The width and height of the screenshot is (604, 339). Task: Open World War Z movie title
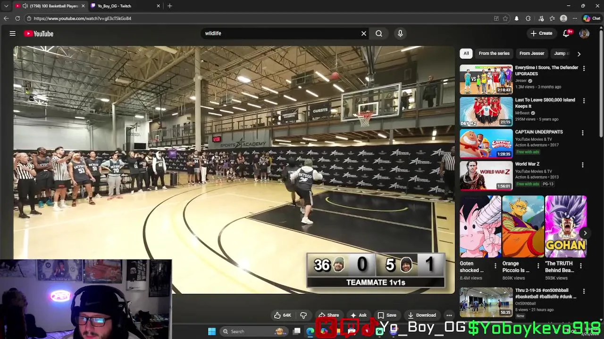coord(527,164)
